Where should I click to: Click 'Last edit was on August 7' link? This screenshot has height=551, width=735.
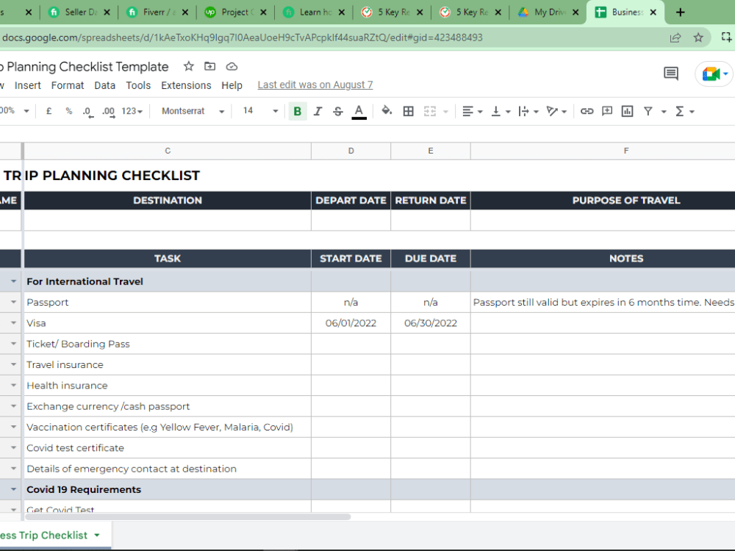[315, 84]
